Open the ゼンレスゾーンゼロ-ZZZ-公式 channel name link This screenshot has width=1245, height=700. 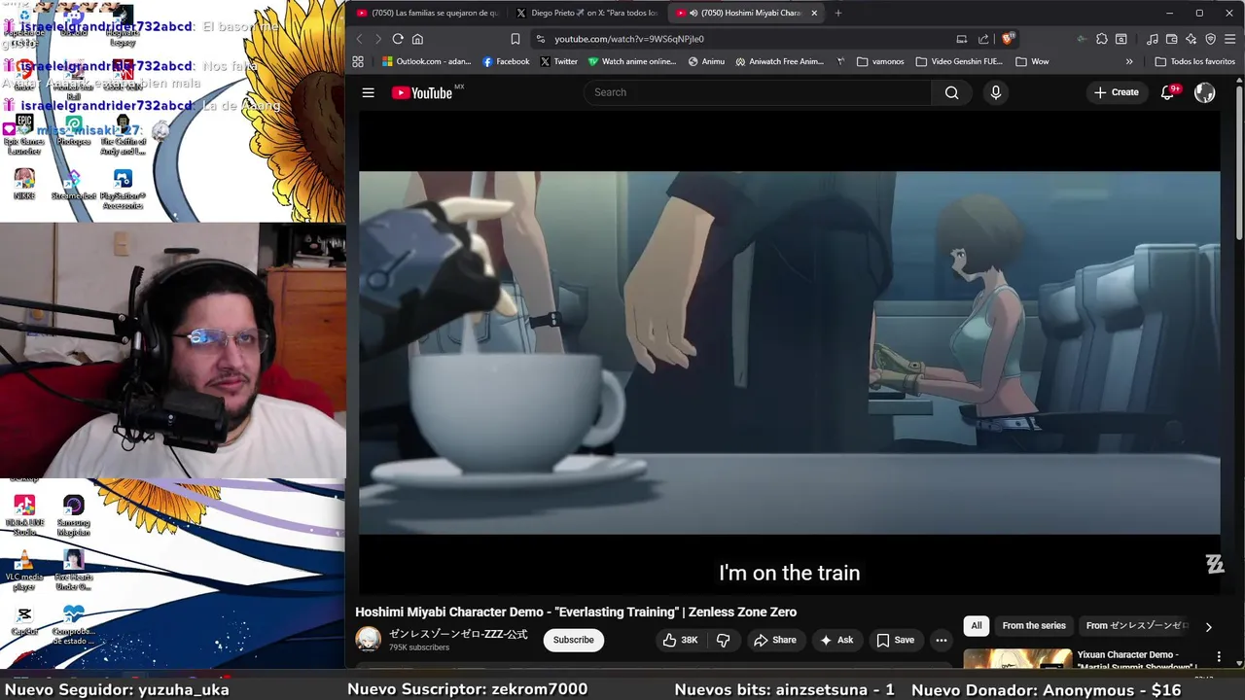click(458, 634)
